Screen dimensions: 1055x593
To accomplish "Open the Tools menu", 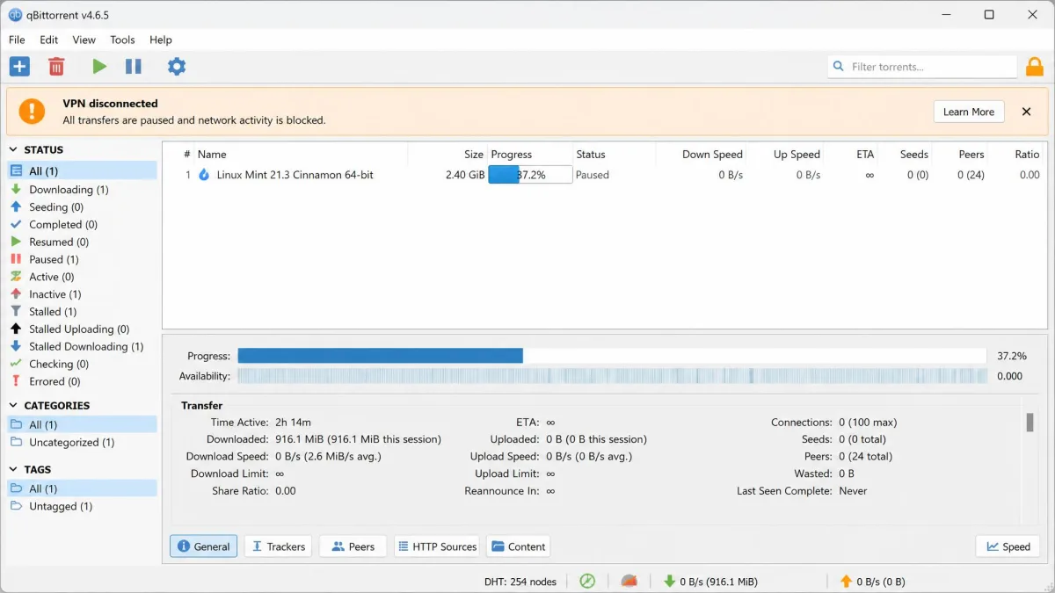I will coord(122,40).
